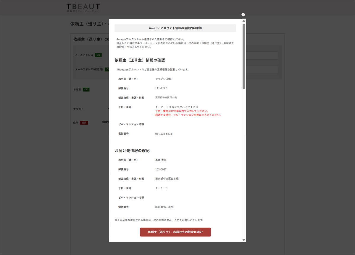The image size is (355, 255).
Task: Click recipient postal code 103-0027
Action: pyautogui.click(x=161, y=169)
